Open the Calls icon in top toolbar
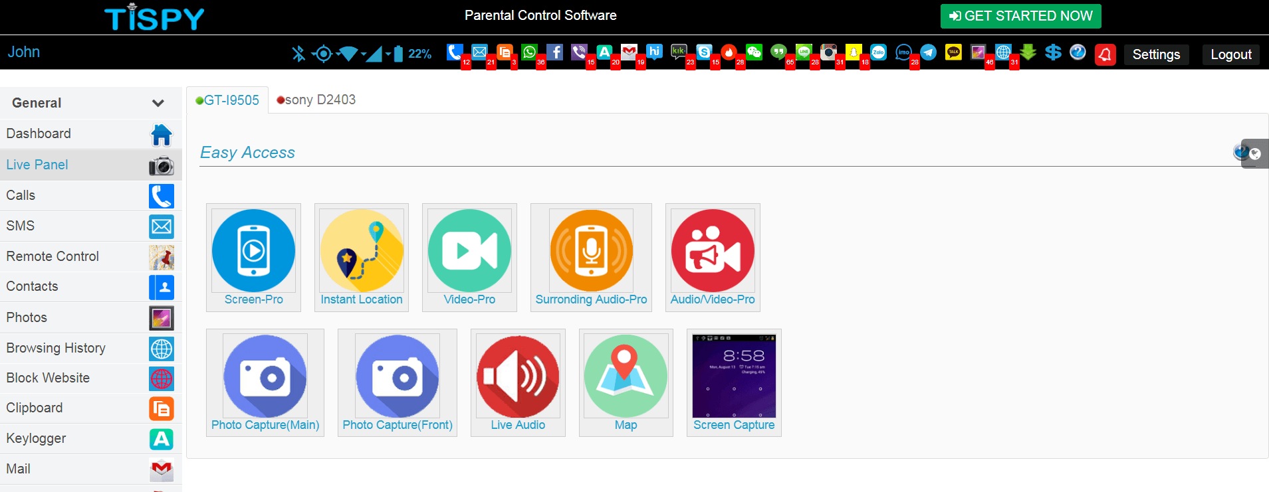1269x492 pixels. tap(455, 52)
